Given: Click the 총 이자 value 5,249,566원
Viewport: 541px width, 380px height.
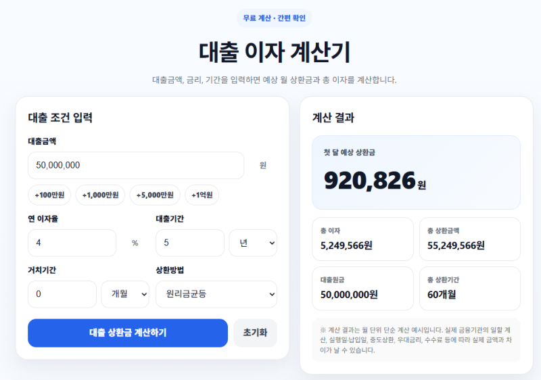Looking at the screenshot, I should click(346, 245).
